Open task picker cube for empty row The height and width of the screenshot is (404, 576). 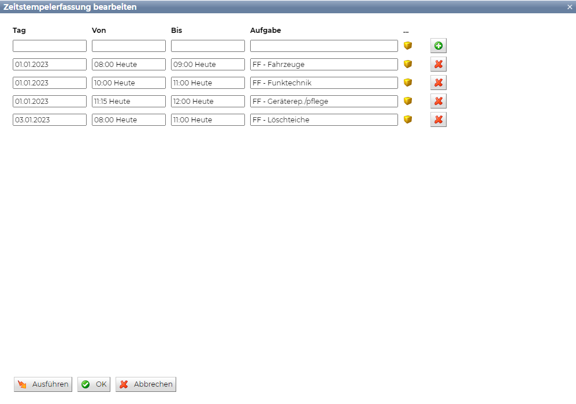408,46
